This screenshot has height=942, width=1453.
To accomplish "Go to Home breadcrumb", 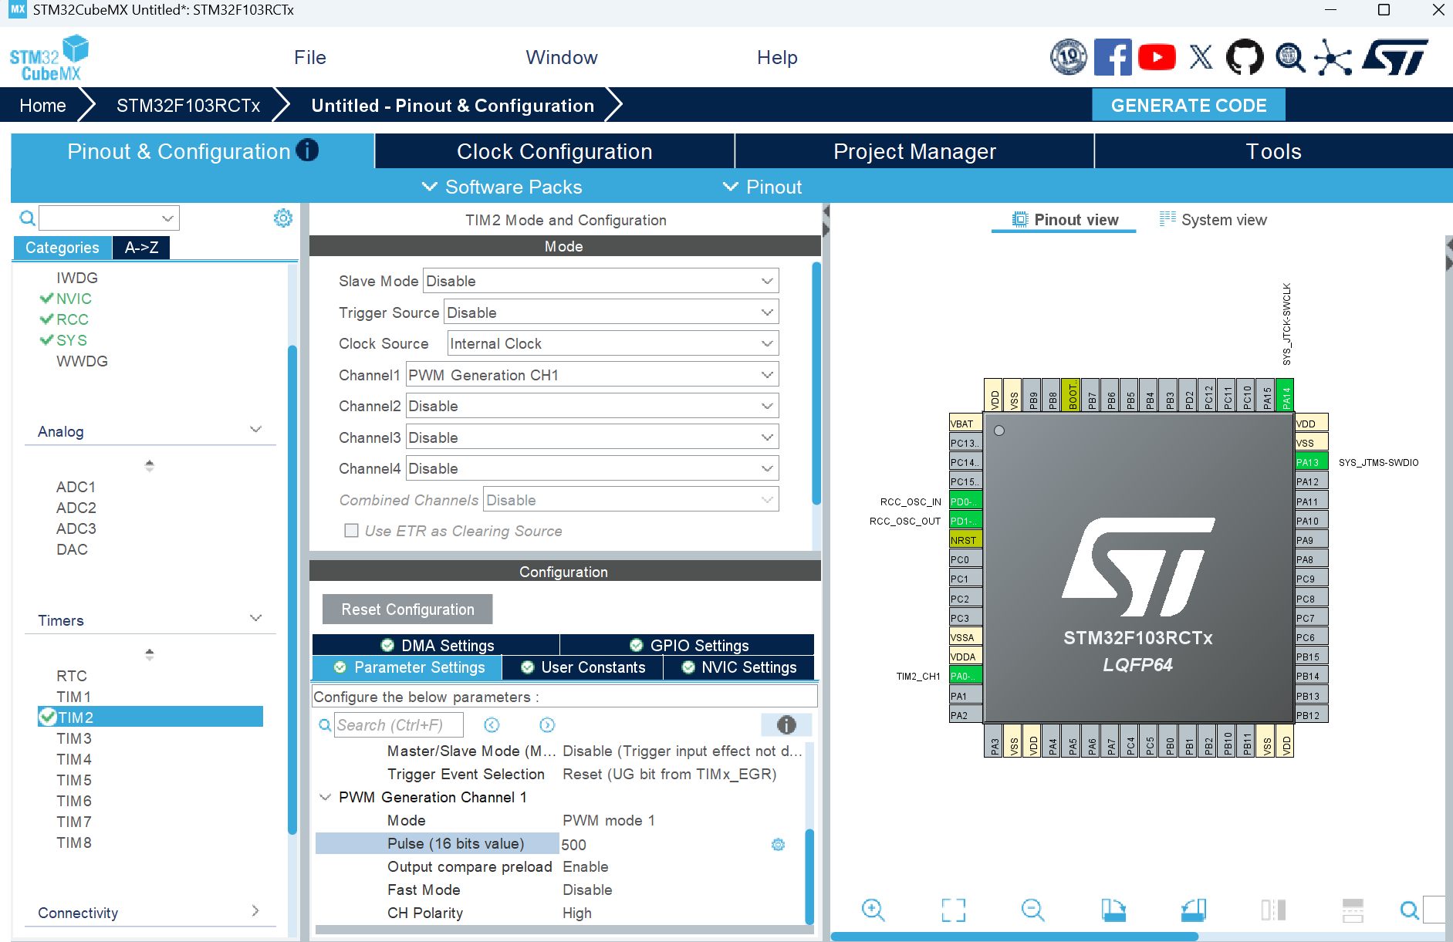I will (42, 106).
